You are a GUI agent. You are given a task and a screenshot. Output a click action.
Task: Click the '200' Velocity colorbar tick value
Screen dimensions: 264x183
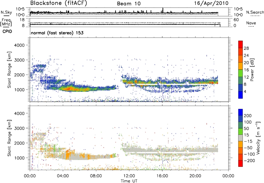(248, 116)
